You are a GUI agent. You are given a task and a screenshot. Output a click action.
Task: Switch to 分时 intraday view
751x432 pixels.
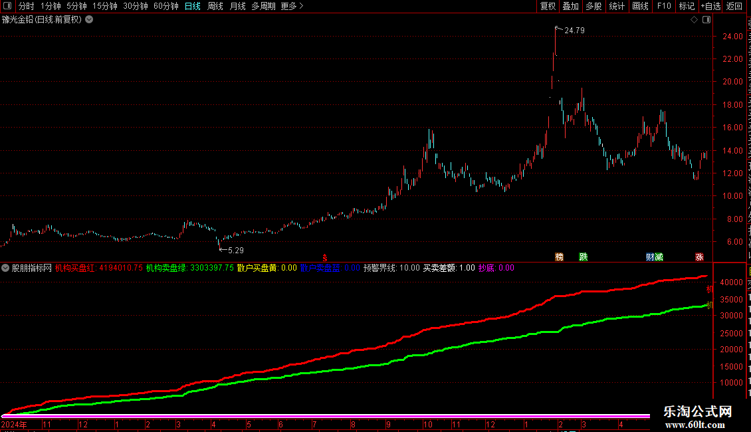(27, 6)
